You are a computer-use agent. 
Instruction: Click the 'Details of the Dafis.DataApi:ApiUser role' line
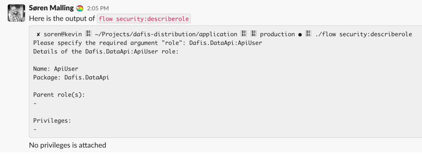click(106, 52)
